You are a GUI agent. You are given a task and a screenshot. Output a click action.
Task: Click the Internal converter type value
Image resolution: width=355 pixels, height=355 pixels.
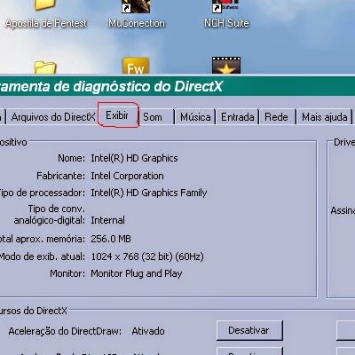[x=107, y=220]
